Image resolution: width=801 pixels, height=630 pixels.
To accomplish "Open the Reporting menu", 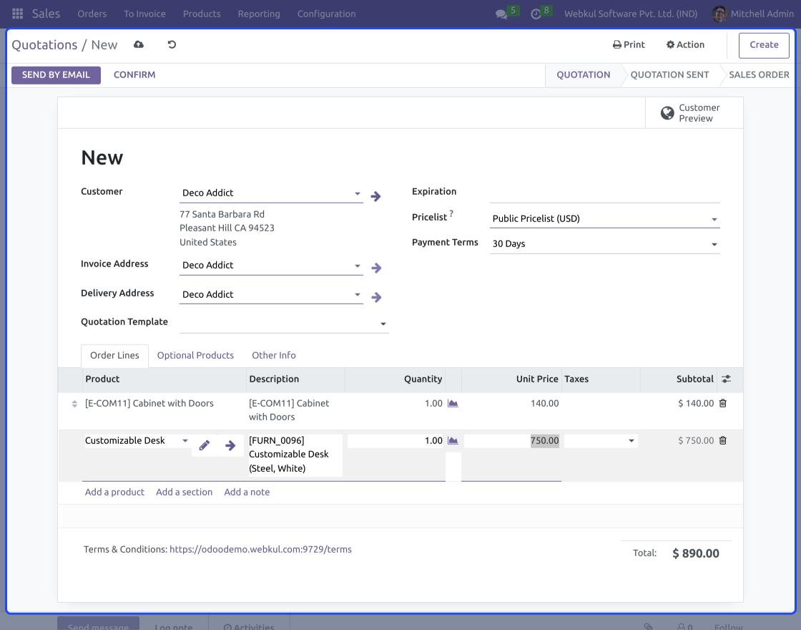I will 259,14.
